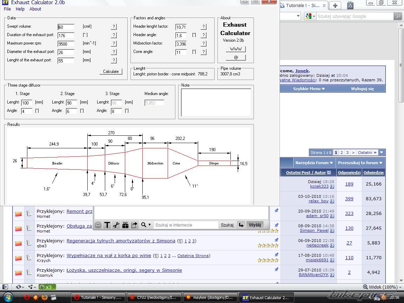
Task: Click the new tab plus button
Action: pyautogui.click(x=335, y=5)
